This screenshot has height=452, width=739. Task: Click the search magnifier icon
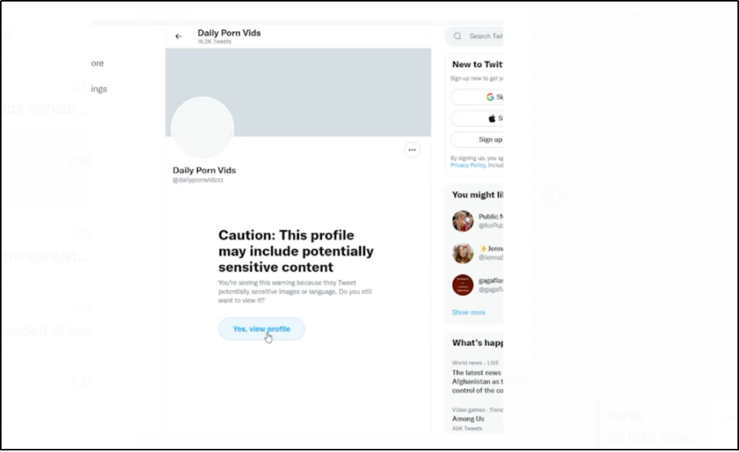point(457,37)
